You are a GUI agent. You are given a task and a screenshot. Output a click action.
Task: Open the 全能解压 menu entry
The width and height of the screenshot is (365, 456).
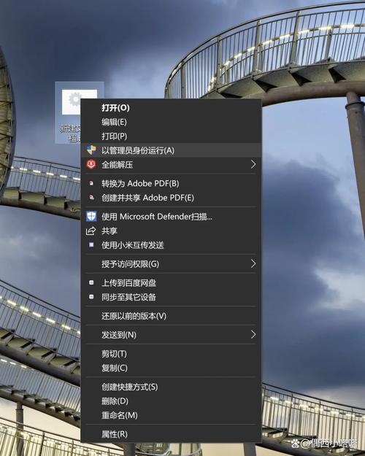(171, 164)
